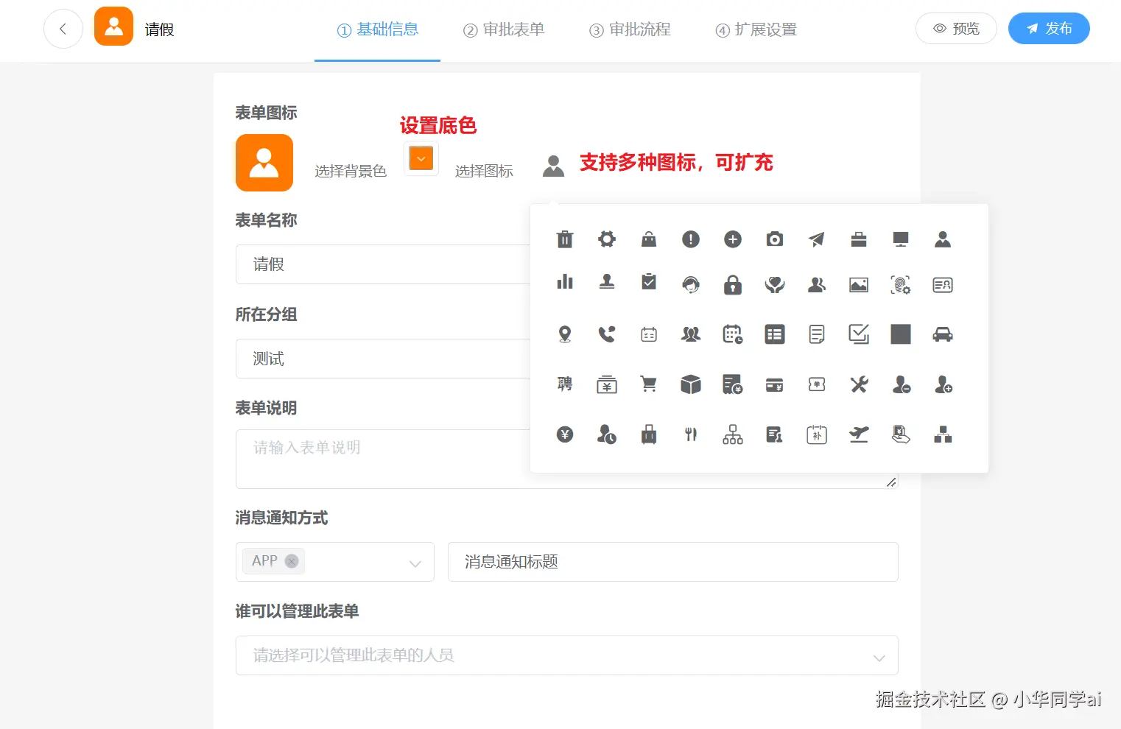Choose the yen coupon ticket icon

817,384
